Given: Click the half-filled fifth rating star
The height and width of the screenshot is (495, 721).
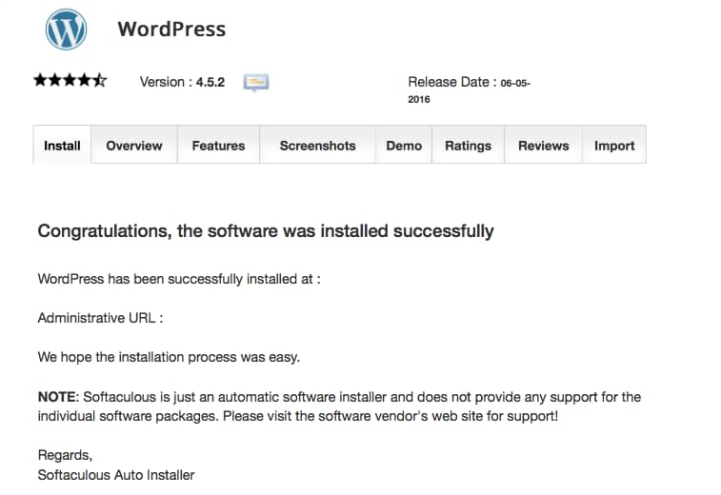Looking at the screenshot, I should coord(100,81).
